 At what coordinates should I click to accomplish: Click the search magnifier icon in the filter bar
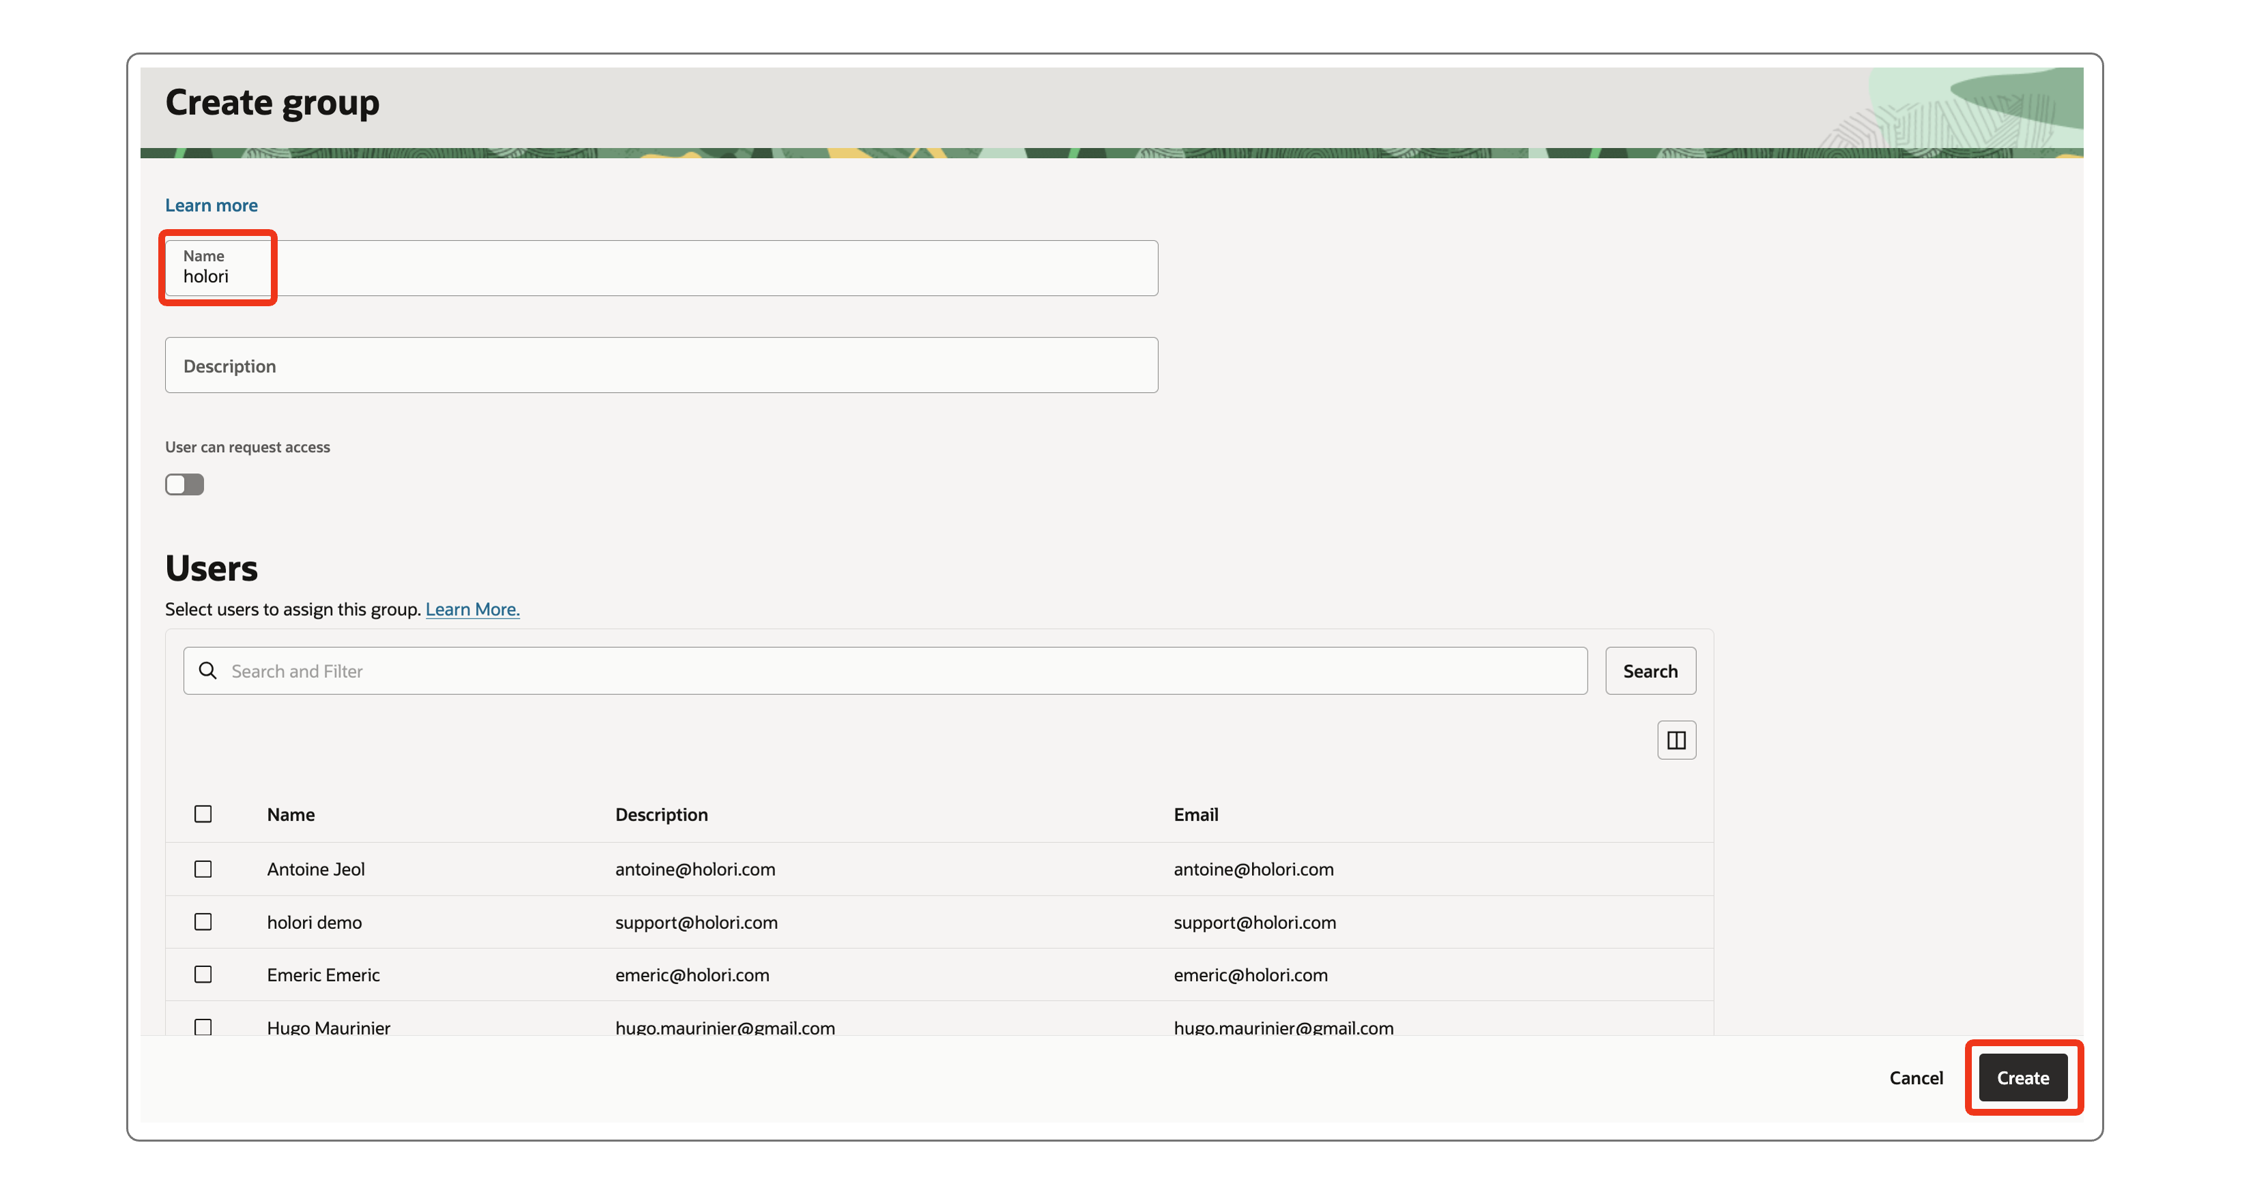[x=207, y=670]
